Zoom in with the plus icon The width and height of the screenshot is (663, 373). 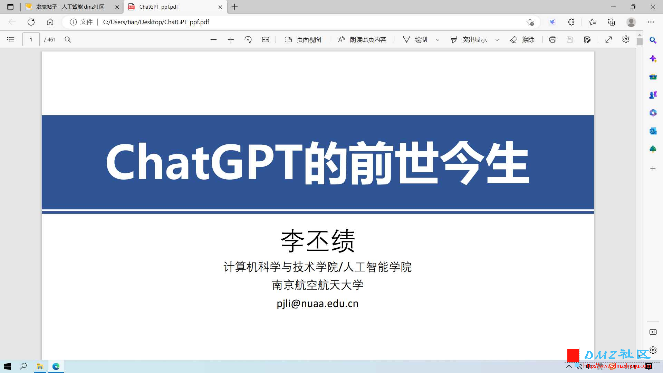(x=231, y=39)
